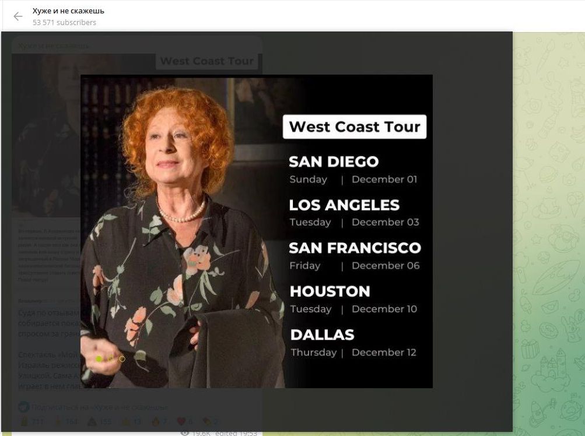
Task: Click the dimmed sender name above the post
Action: tap(54, 45)
